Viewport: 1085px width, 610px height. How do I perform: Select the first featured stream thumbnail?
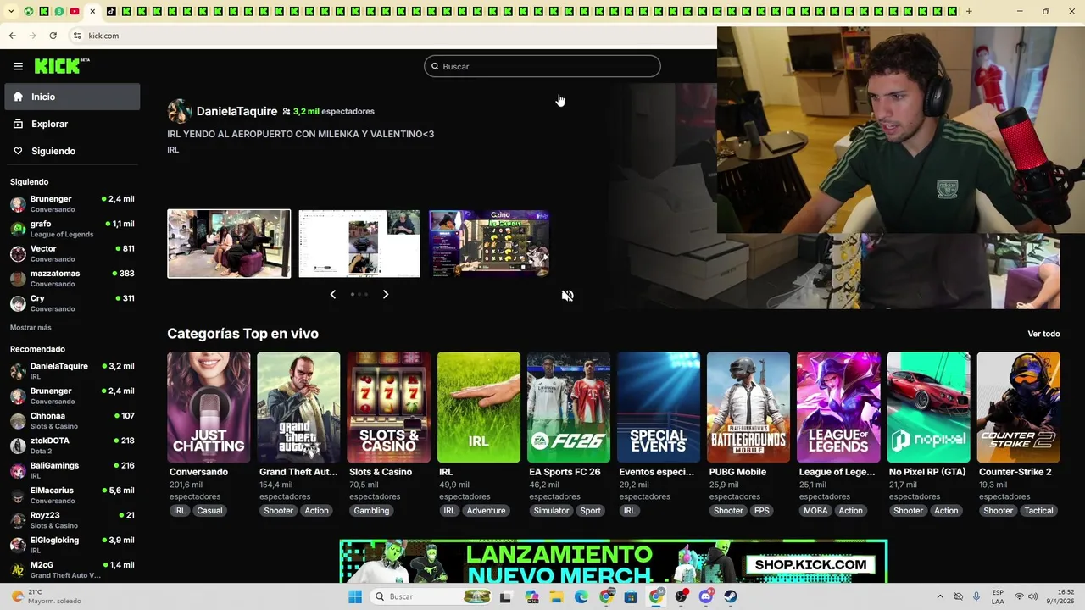[x=229, y=243]
